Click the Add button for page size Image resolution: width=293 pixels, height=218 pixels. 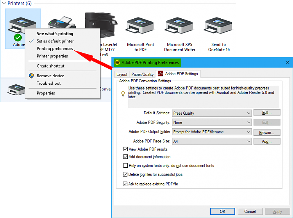click(267, 141)
